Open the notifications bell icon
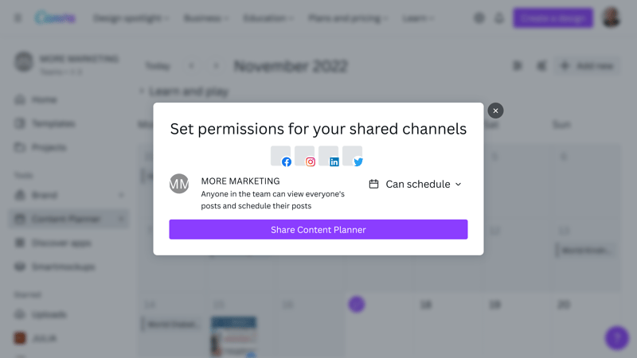The height and width of the screenshot is (358, 637). [x=499, y=18]
